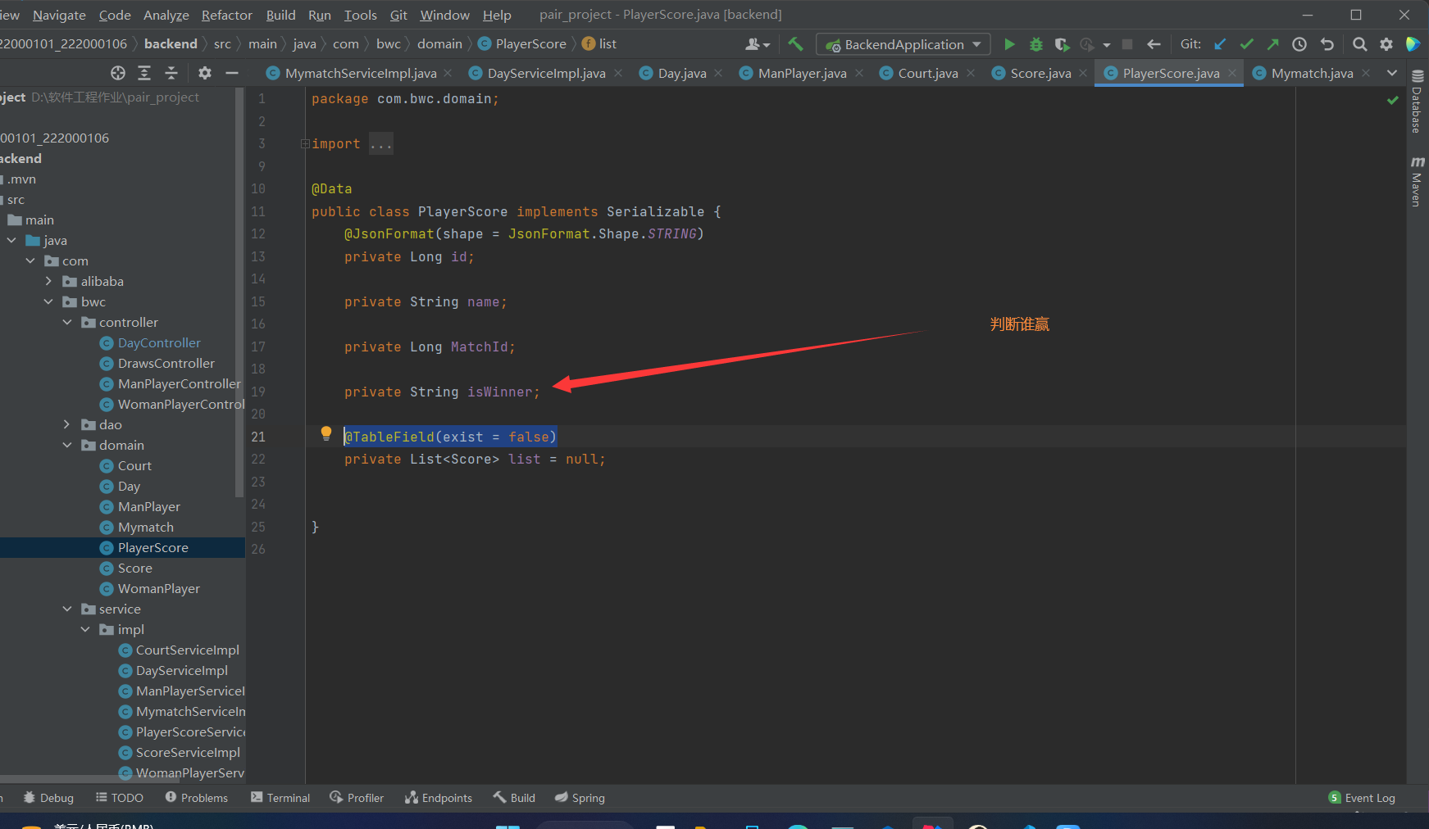Push commits with the Git green arrow

1272,44
